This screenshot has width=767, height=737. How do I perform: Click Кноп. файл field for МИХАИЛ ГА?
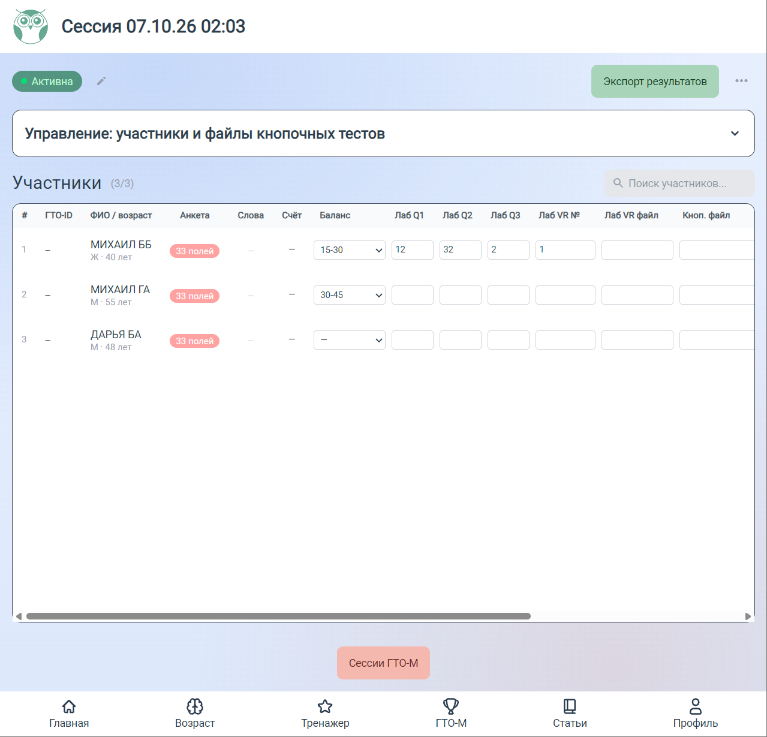pyautogui.click(x=717, y=295)
